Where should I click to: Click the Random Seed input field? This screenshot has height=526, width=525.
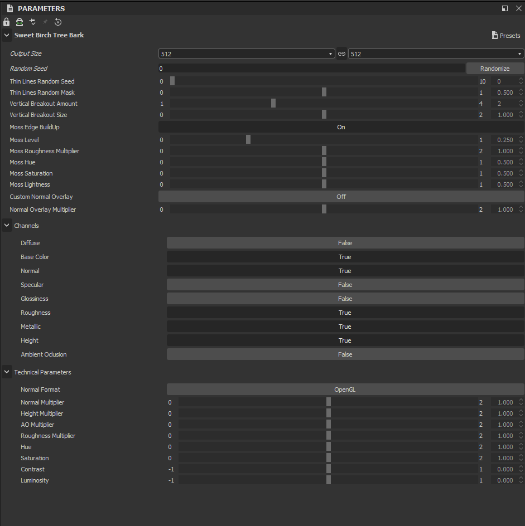pyautogui.click(x=312, y=69)
